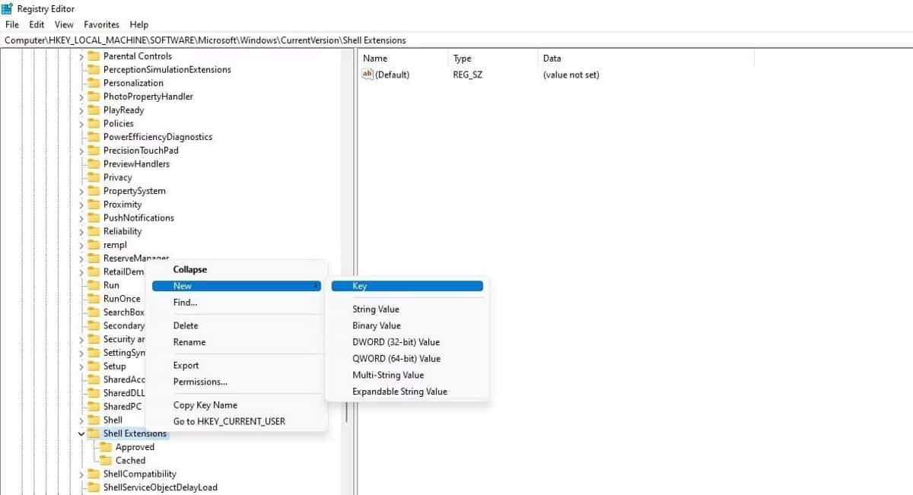Click the registry path address bar
This screenshot has height=495, width=913.
228,40
